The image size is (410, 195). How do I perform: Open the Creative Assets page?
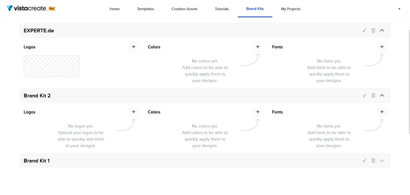point(184,9)
